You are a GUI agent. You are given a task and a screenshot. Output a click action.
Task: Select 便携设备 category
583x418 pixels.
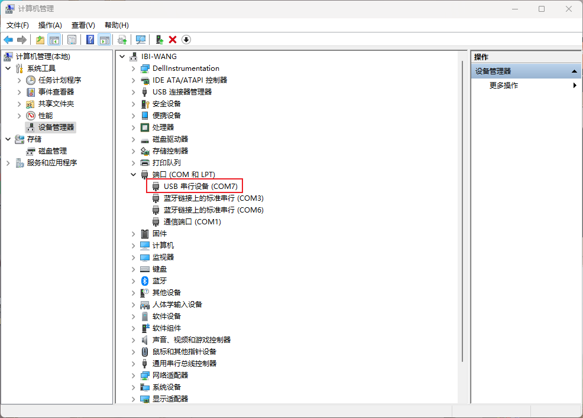tap(167, 116)
